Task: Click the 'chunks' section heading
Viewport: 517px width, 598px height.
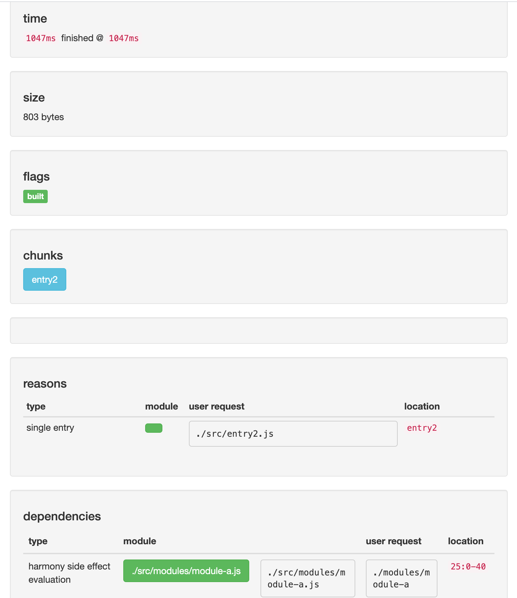Action: (43, 256)
